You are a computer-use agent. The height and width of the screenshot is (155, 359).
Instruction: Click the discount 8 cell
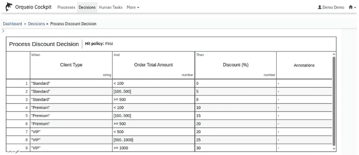click(x=236, y=99)
